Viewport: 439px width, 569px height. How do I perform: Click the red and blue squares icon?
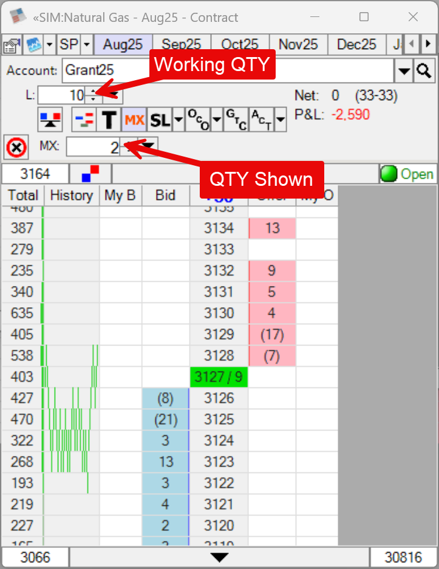click(90, 174)
